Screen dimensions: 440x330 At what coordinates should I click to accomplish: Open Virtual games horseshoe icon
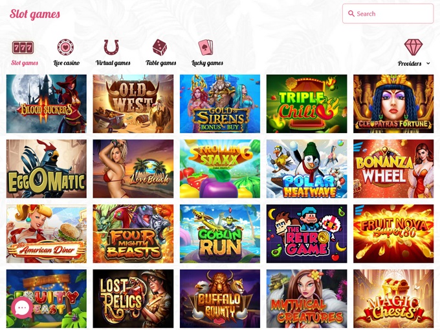(111, 47)
